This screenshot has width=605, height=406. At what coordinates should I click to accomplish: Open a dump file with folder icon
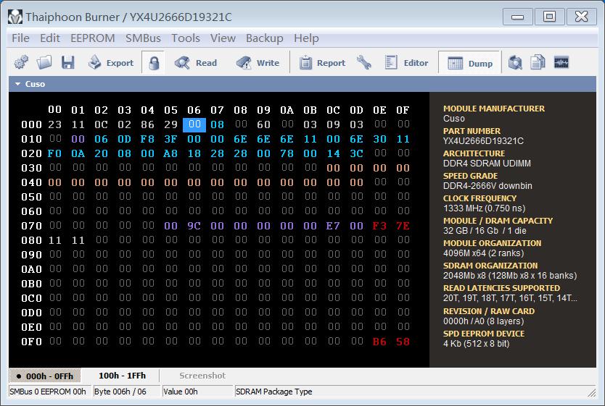point(44,63)
